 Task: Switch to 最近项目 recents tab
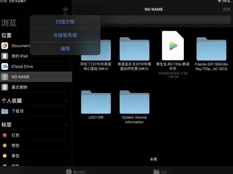[x=76, y=172]
